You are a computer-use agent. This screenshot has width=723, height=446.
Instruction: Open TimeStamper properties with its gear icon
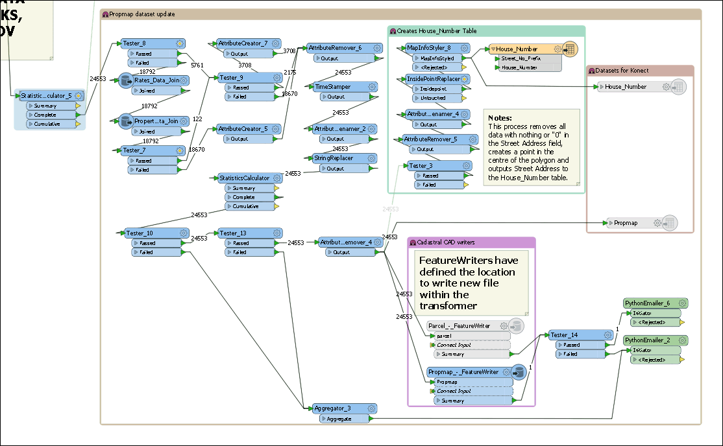click(x=371, y=86)
